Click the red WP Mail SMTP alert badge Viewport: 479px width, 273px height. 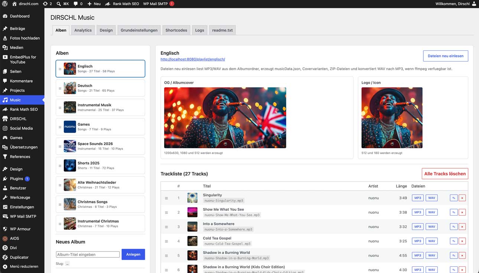tap(172, 4)
